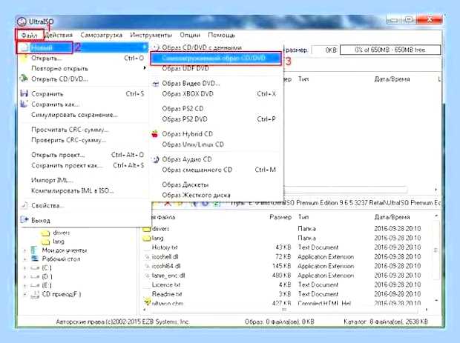Open the Файл menu
460x343 pixels.
pos(30,35)
